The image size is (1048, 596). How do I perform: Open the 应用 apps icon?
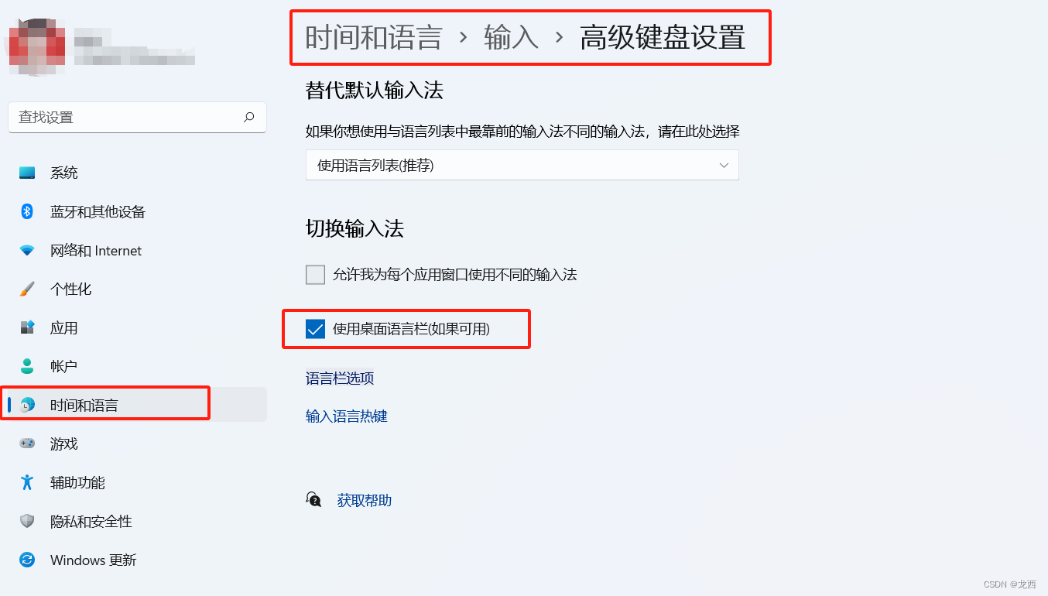pos(27,327)
